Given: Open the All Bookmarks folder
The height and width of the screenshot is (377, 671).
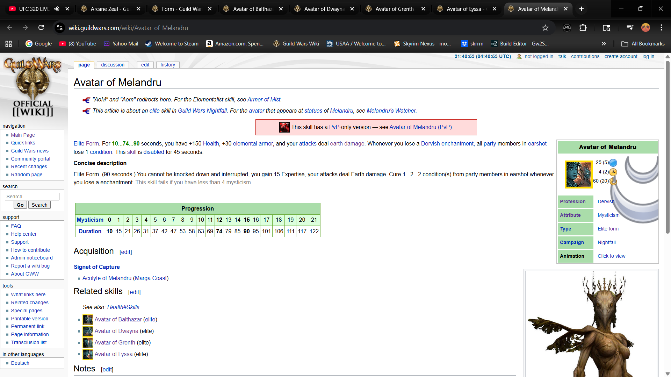Looking at the screenshot, I should [x=643, y=44].
